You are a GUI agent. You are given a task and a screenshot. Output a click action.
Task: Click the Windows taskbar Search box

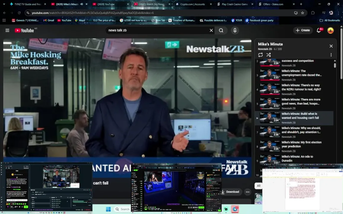(x=122, y=209)
